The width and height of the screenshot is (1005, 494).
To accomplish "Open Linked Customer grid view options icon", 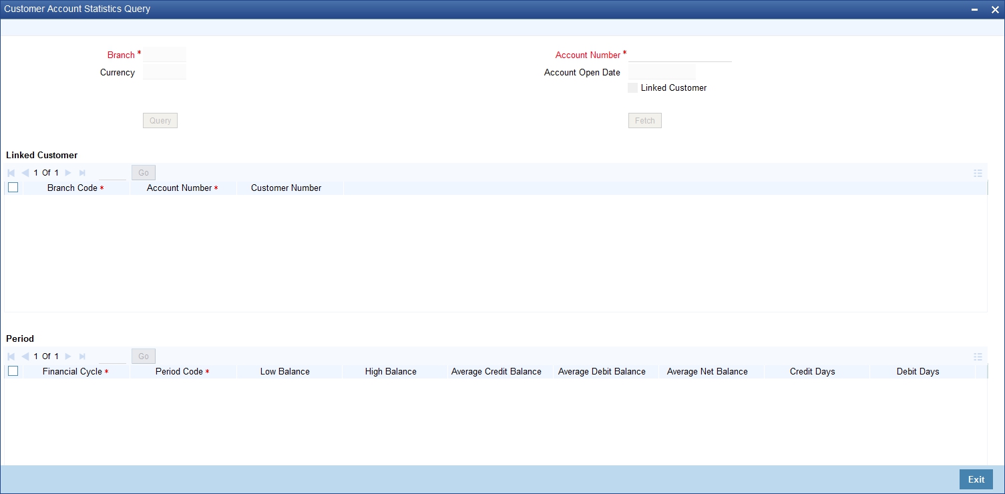I will pyautogui.click(x=978, y=173).
